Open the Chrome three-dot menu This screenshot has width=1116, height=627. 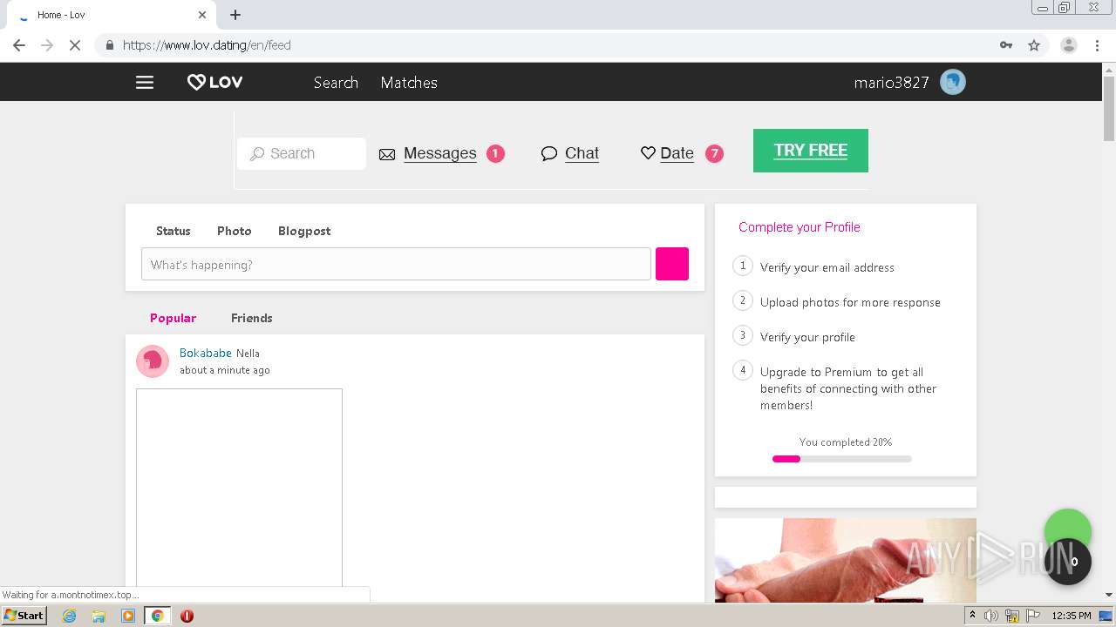pyautogui.click(x=1098, y=45)
